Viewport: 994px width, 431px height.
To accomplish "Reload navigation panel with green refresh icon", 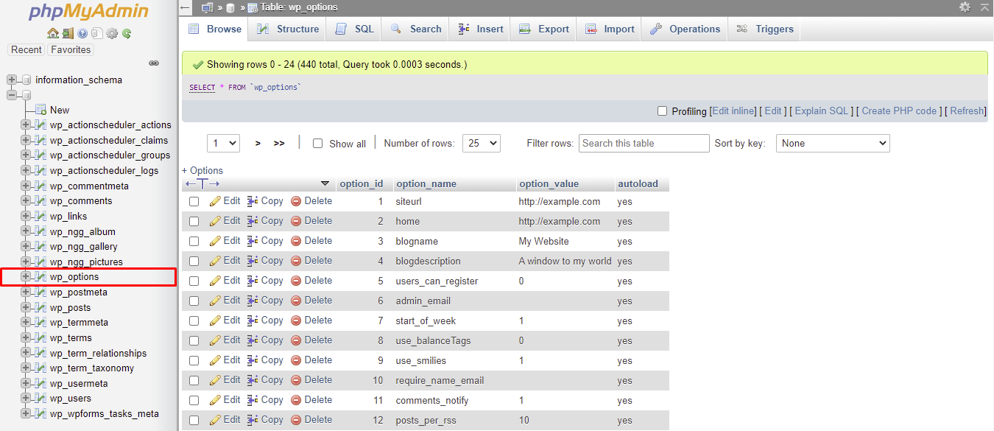I will 127,33.
